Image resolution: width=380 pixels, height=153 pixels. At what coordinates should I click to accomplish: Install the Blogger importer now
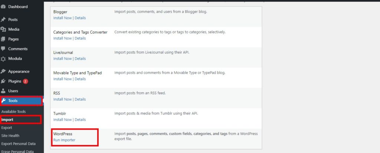62,18
